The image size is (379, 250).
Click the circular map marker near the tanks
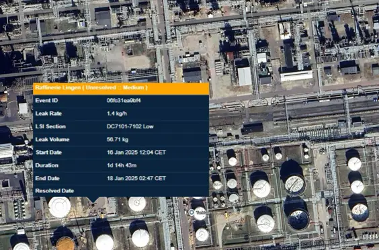(x=192, y=212)
